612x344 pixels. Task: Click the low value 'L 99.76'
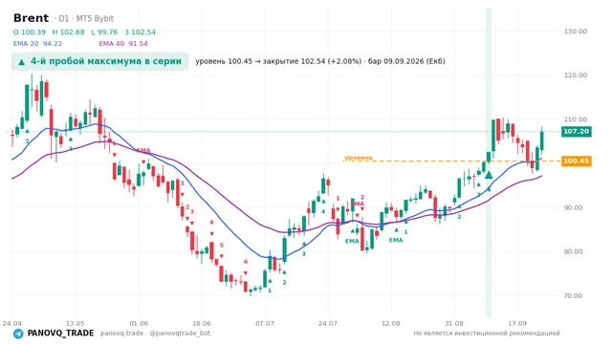[x=104, y=32]
